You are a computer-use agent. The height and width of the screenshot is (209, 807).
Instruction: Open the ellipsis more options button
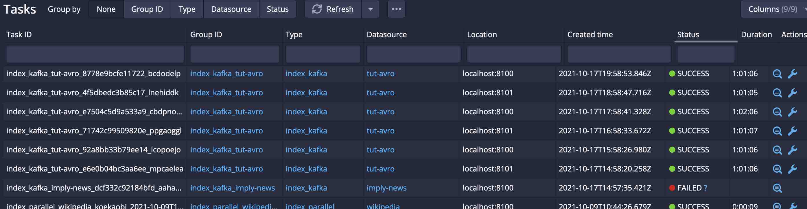point(396,9)
